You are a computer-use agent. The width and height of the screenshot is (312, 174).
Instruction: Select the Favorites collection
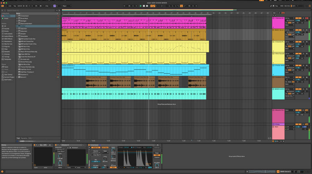point(7,16)
